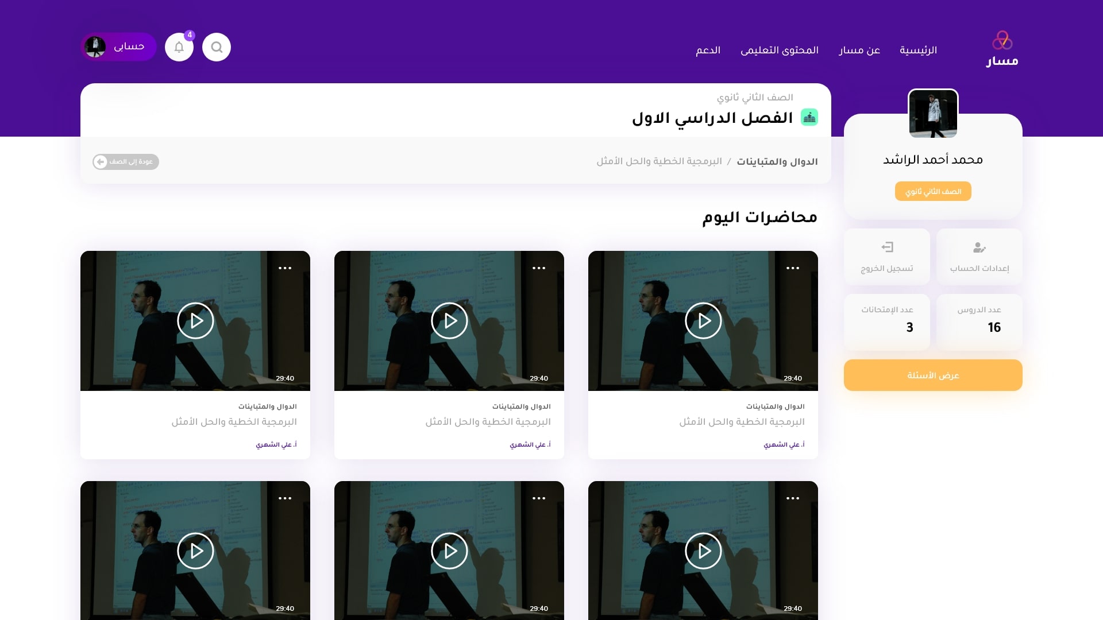Click the إعدادات الحساب user-edit icon
This screenshot has height=620, width=1103.
coord(979,247)
